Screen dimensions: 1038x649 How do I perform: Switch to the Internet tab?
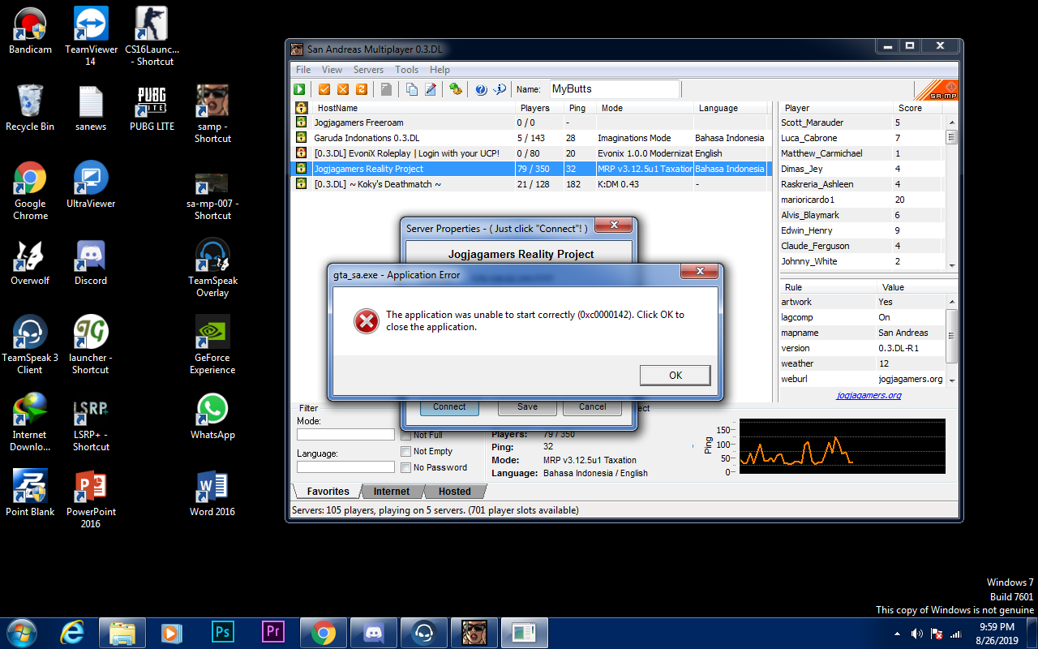coord(392,492)
